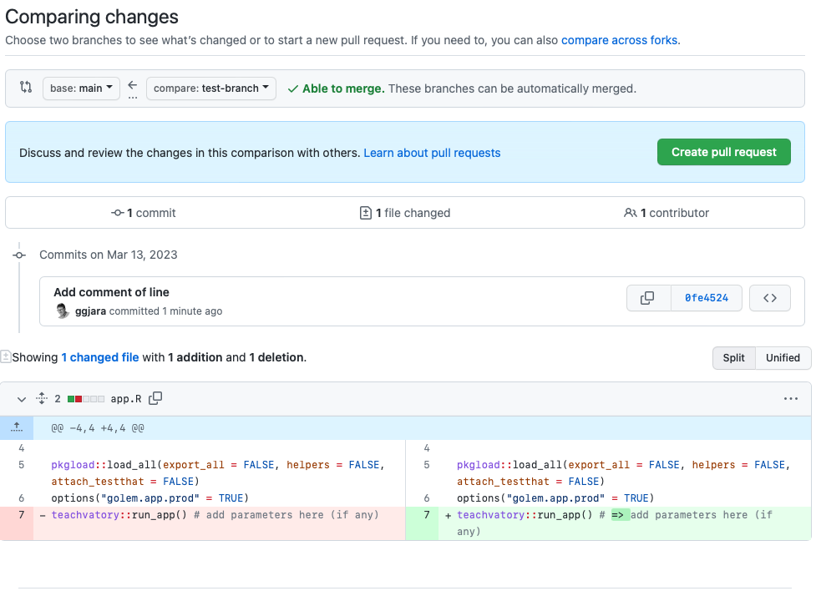Click ggjara's avatar image
This screenshot has height=596, width=816.
pos(62,311)
